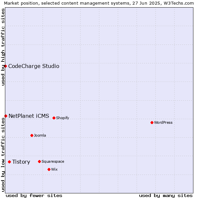Click 'used by low traffic sites' axis label
The height and width of the screenshot is (198, 198).
pos(3,155)
